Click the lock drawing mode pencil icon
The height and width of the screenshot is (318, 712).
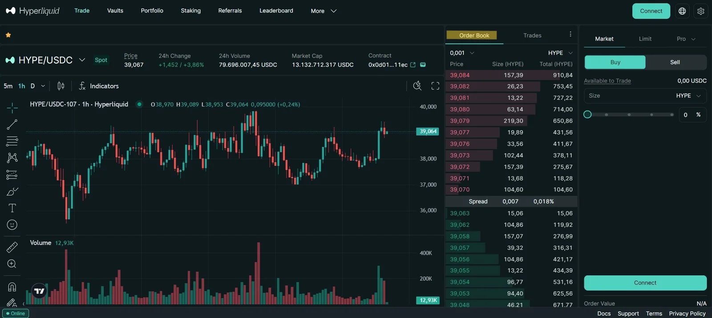12,303
